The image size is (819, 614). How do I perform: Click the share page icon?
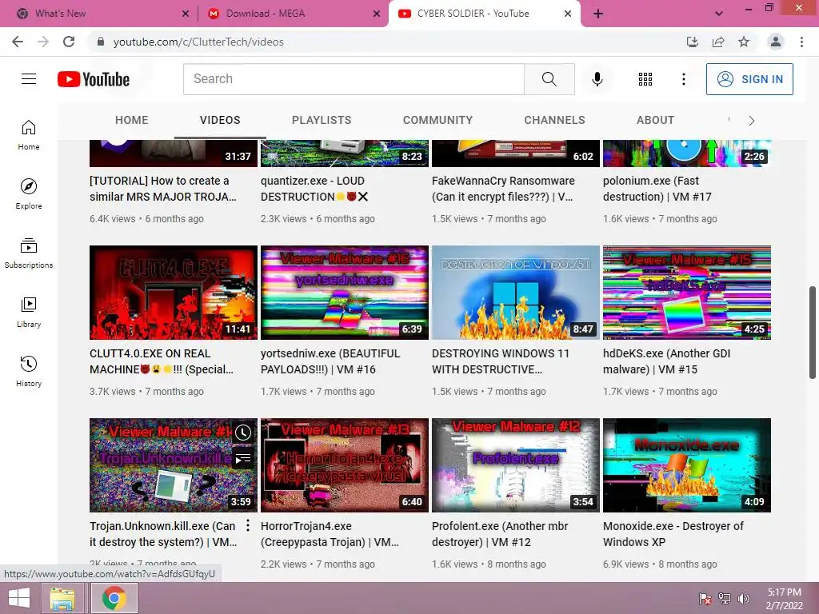point(718,42)
